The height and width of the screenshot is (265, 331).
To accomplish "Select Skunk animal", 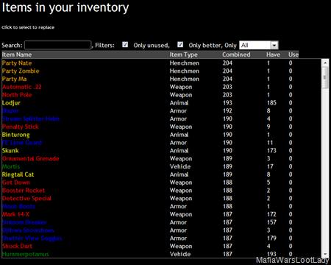I will pyautogui.click(x=10, y=151).
